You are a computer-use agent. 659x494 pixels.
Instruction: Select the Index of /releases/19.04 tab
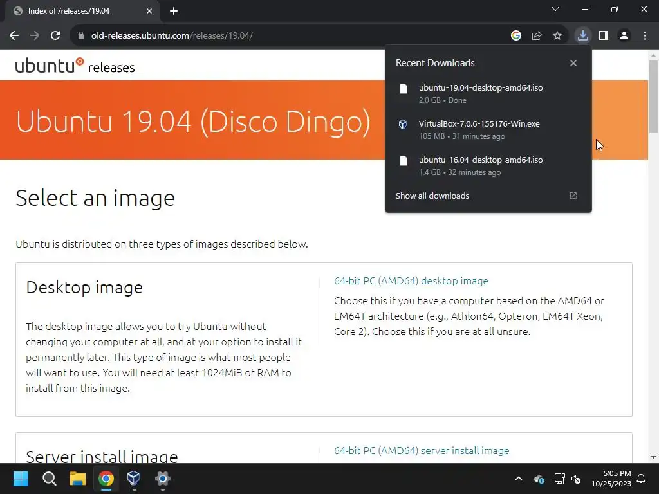[82, 11]
